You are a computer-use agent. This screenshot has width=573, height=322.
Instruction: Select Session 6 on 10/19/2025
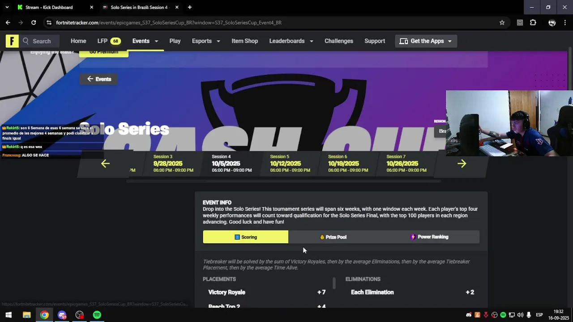[348, 164]
